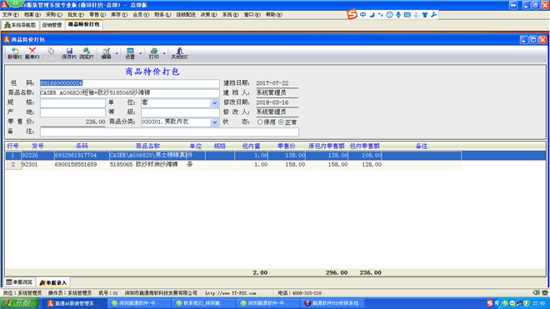550x309 pixels.
Task: Click the red X 删单 delete icon
Action: click(x=32, y=53)
